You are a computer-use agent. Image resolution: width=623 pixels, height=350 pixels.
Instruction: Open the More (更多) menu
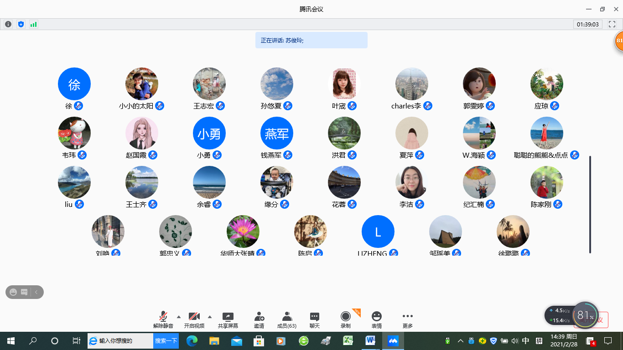tap(407, 320)
